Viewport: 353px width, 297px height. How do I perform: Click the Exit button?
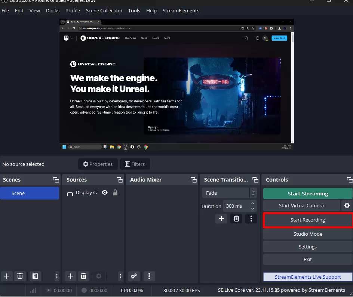tap(308, 259)
